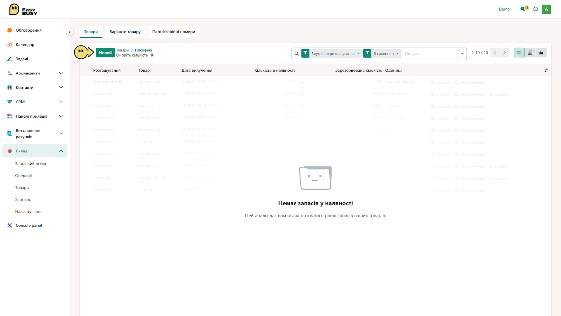Open Загальний огляд under Склад
The image size is (561, 316).
coord(31,164)
